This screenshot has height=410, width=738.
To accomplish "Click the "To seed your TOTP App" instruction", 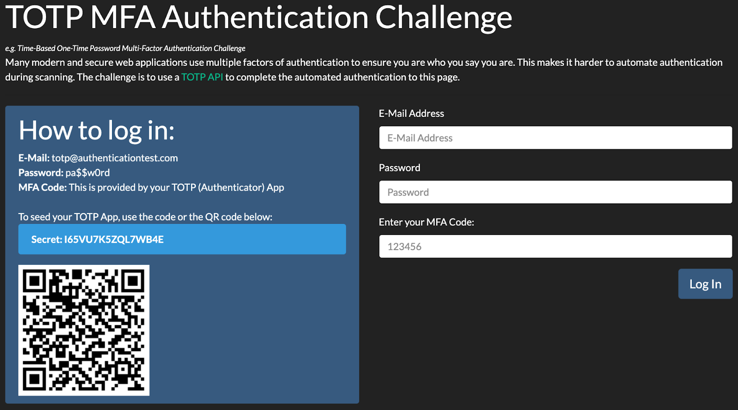I will click(x=145, y=217).
